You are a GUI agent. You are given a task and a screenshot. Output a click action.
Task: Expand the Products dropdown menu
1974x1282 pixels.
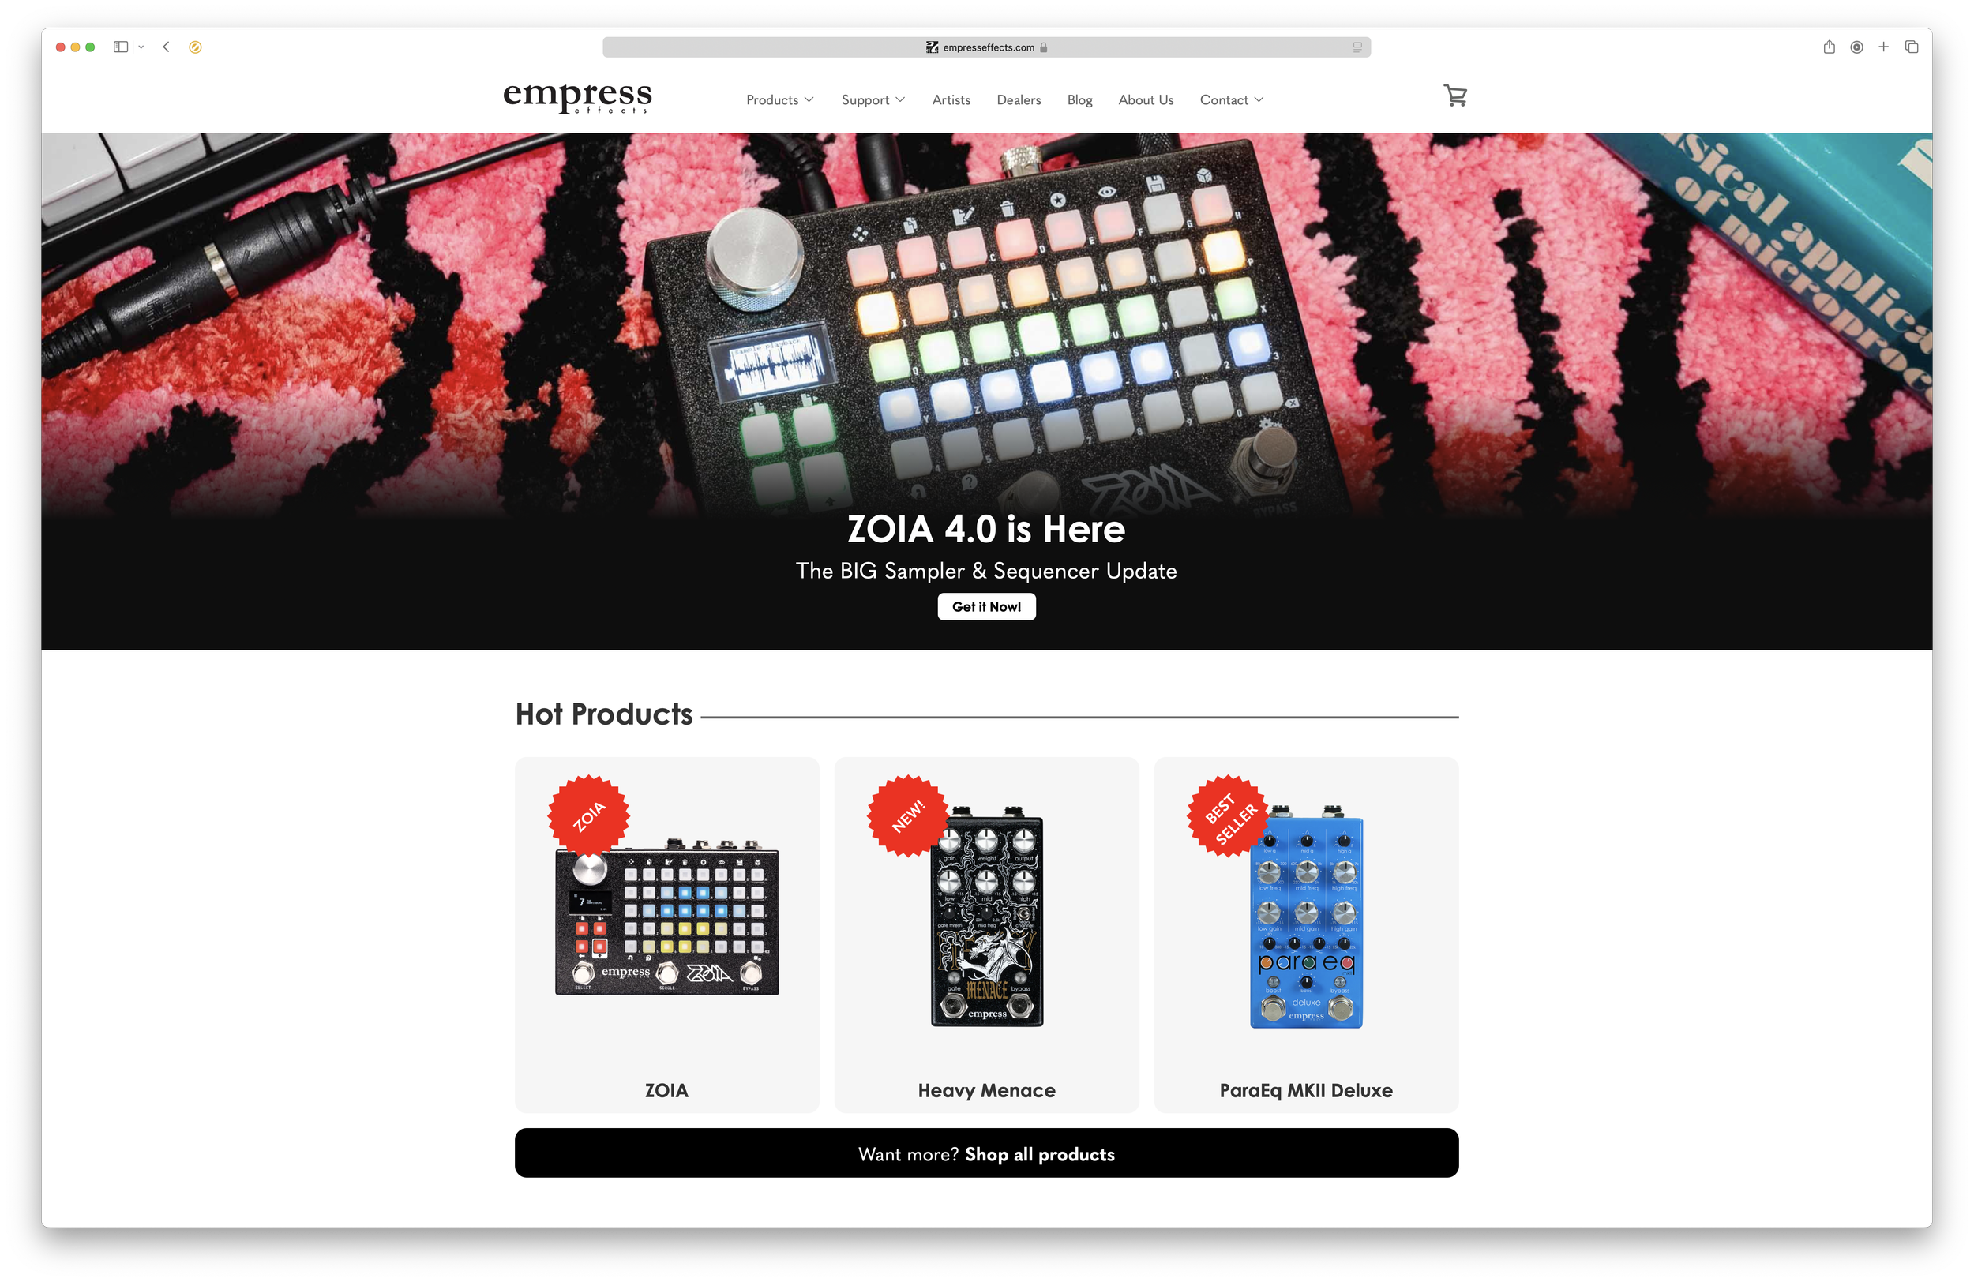tap(779, 99)
